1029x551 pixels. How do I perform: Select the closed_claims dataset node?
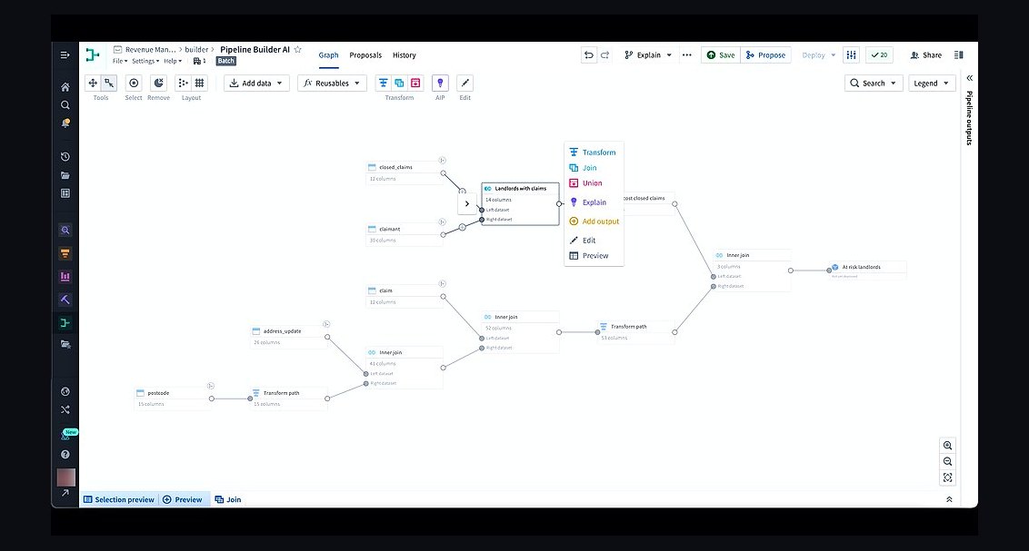pos(405,172)
